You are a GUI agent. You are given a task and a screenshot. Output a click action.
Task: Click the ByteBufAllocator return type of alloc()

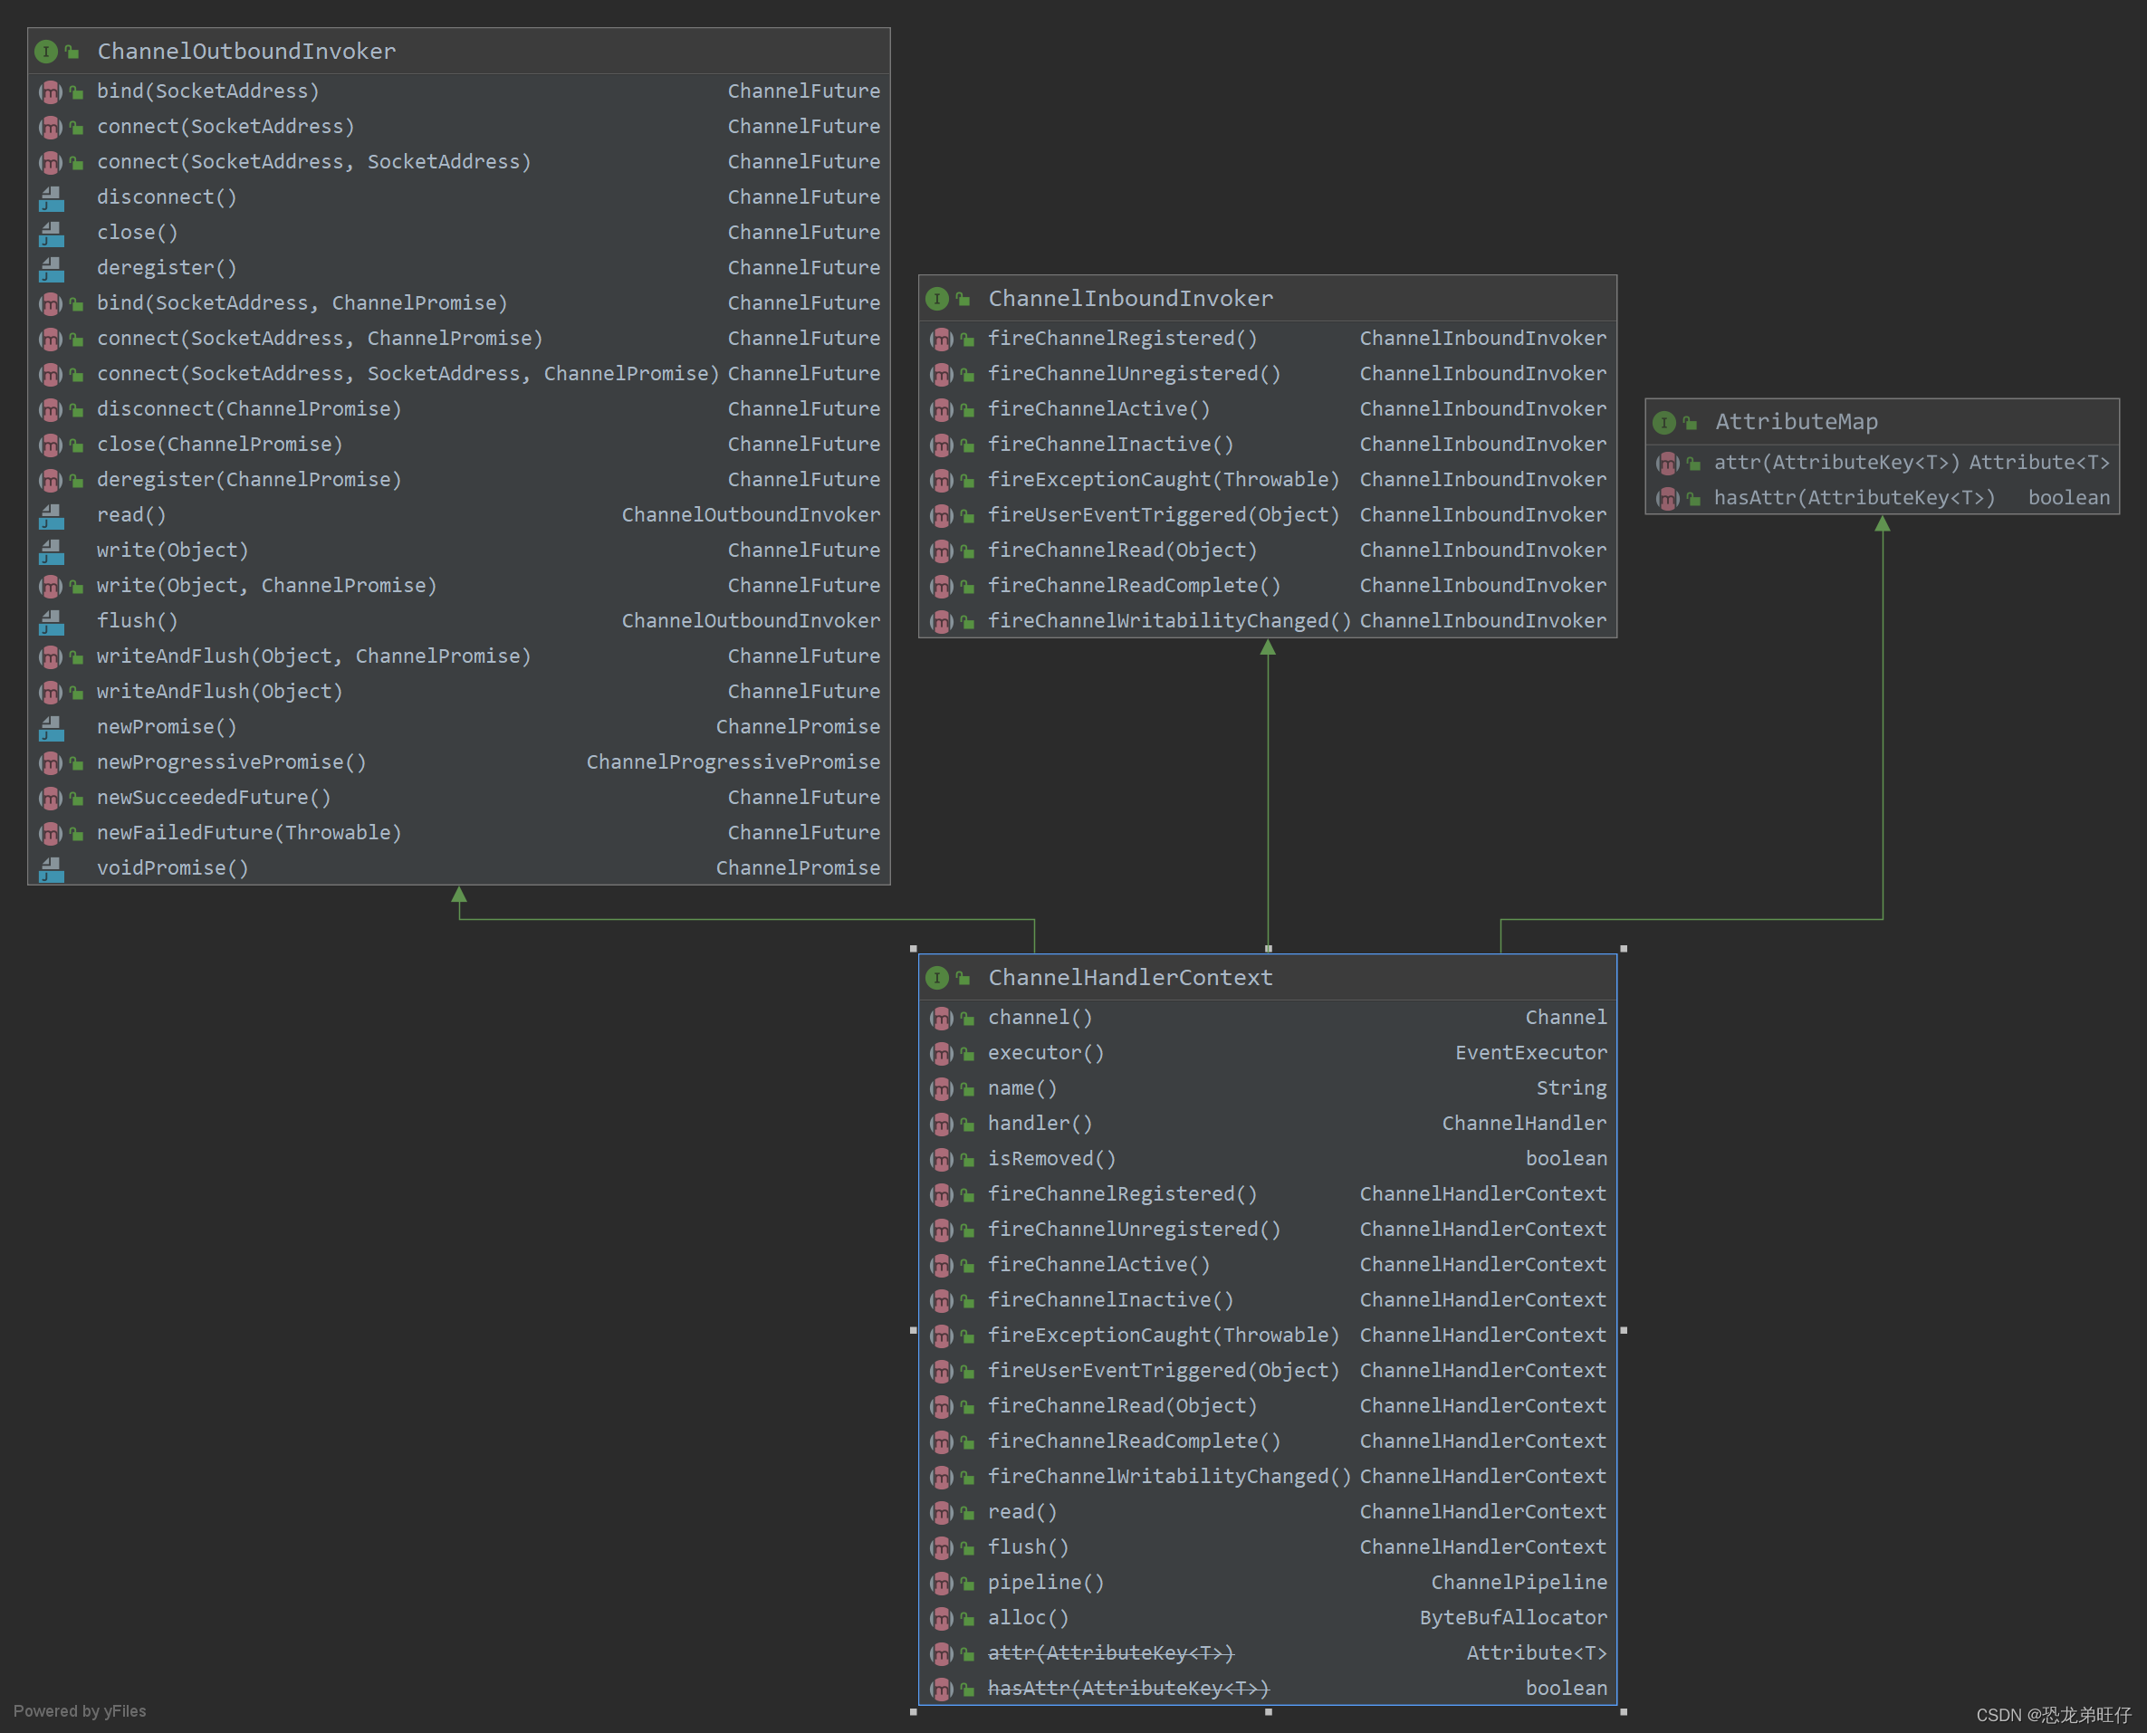(x=1512, y=1618)
